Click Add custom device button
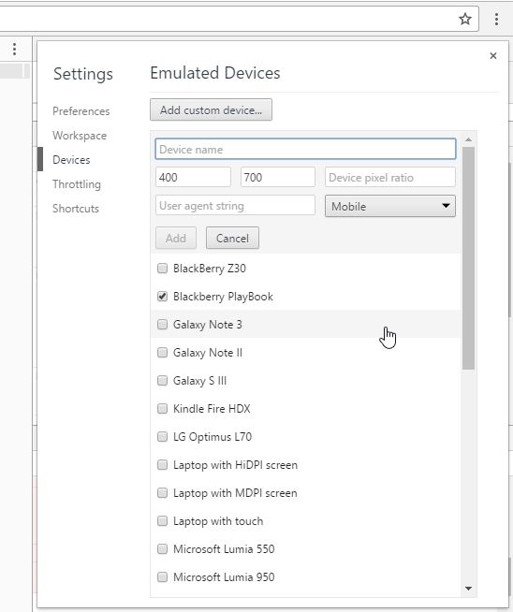The width and height of the screenshot is (513, 612). [x=211, y=110]
